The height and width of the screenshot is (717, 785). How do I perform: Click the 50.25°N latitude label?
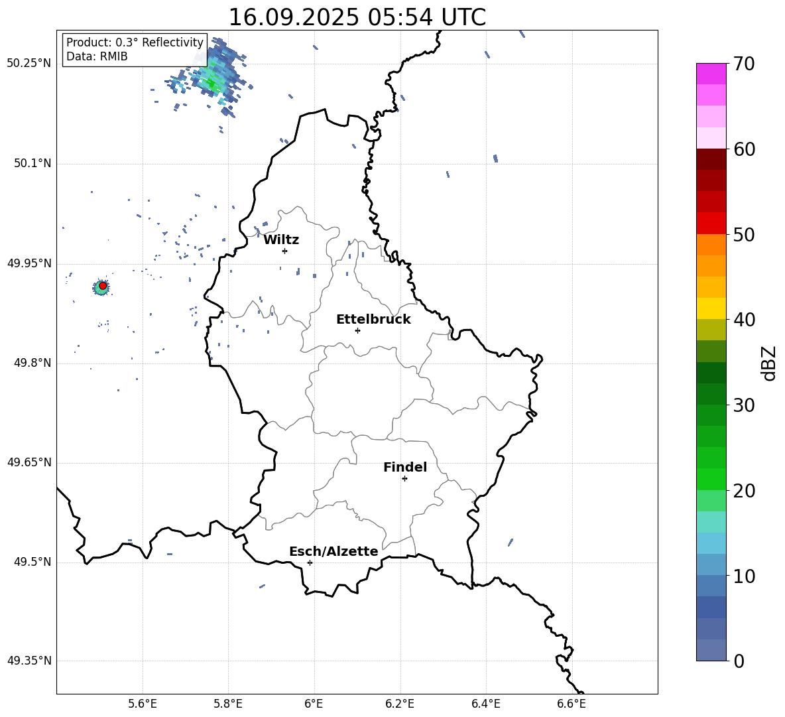click(29, 64)
